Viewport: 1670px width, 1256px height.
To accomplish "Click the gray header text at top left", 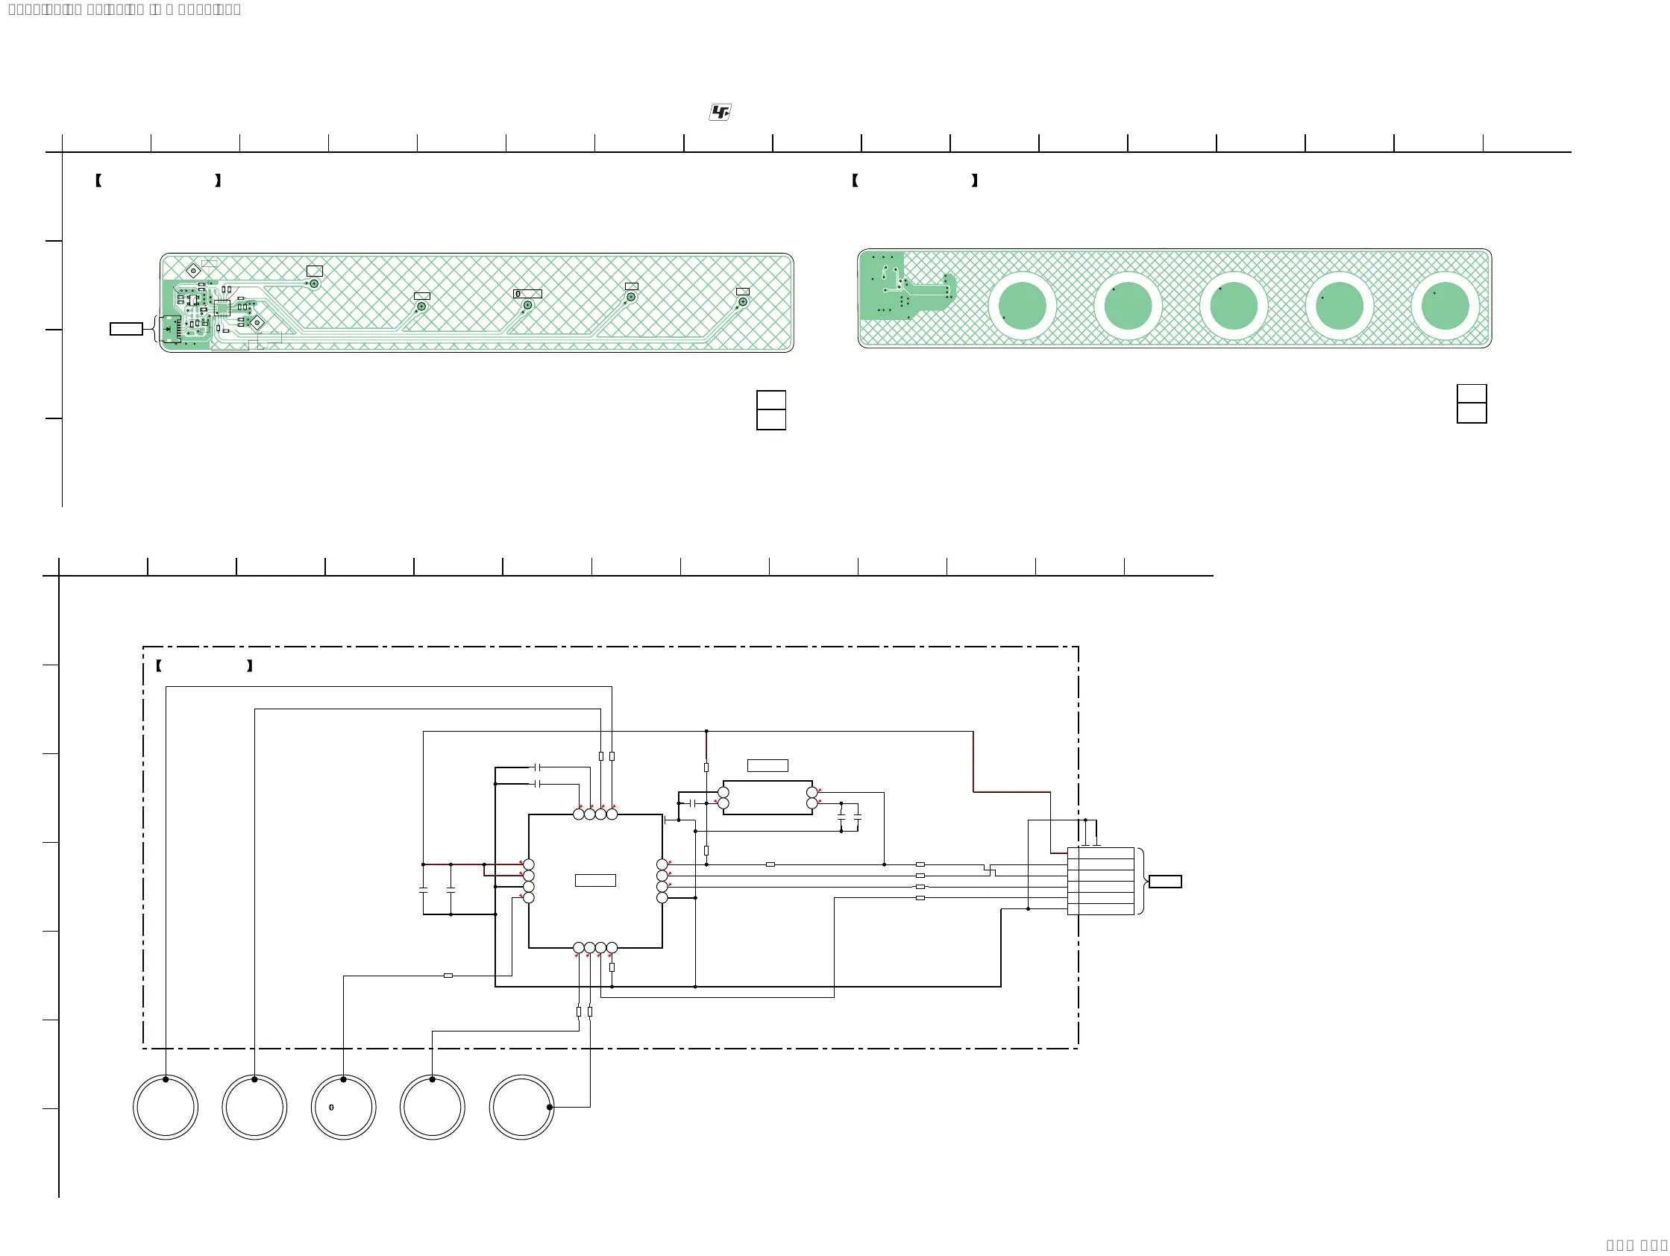I will pyautogui.click(x=125, y=10).
